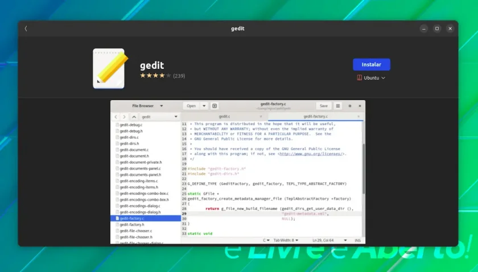The width and height of the screenshot is (478, 272).
Task: Place cursor on line 29 in editor
Action: click(x=274, y=214)
